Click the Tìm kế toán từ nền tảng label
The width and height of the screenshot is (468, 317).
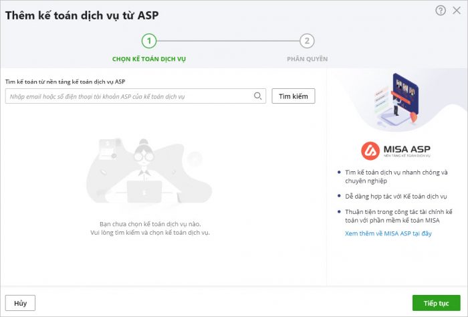pyautogui.click(x=65, y=82)
